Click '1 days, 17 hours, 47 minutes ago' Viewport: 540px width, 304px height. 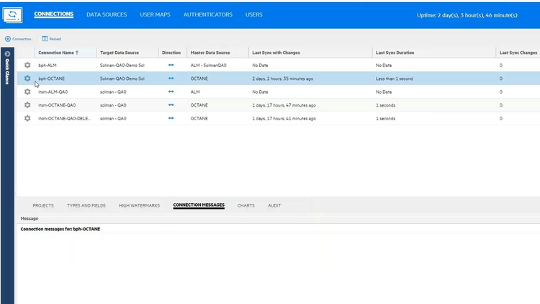(x=284, y=105)
